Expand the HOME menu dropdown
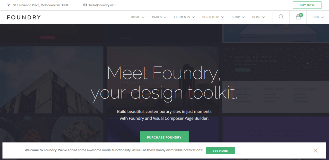The width and height of the screenshot is (329, 160). pyautogui.click(x=138, y=17)
